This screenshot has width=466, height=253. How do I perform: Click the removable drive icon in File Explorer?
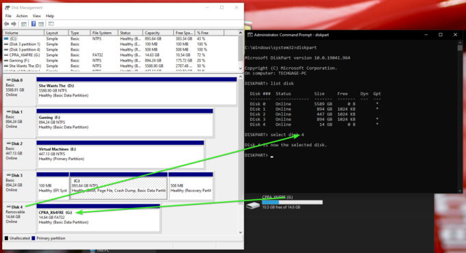tap(253, 205)
